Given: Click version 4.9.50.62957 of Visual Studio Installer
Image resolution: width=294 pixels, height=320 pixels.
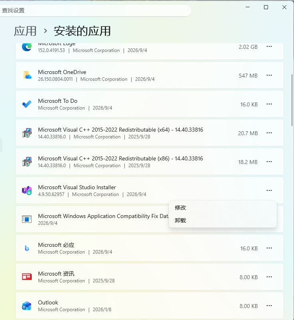Looking at the screenshot, I should (x=51, y=194).
